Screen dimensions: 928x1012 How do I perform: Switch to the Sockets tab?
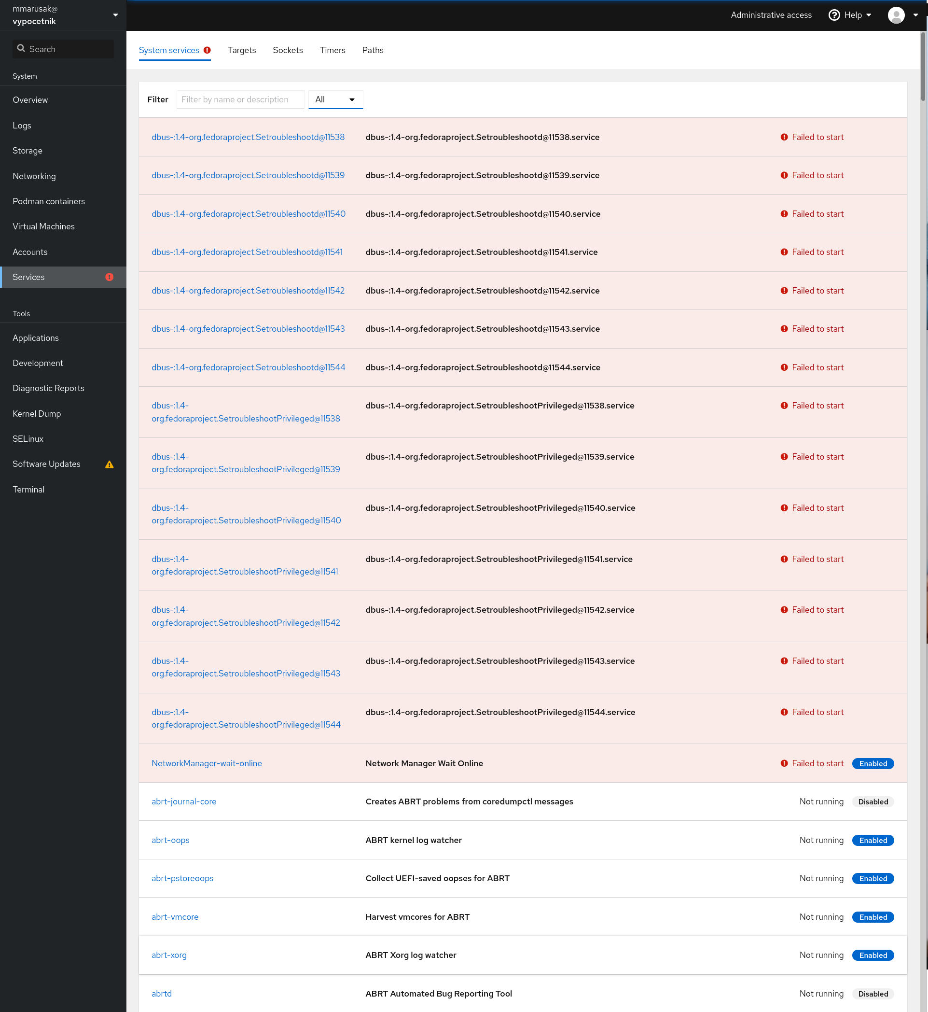point(288,50)
